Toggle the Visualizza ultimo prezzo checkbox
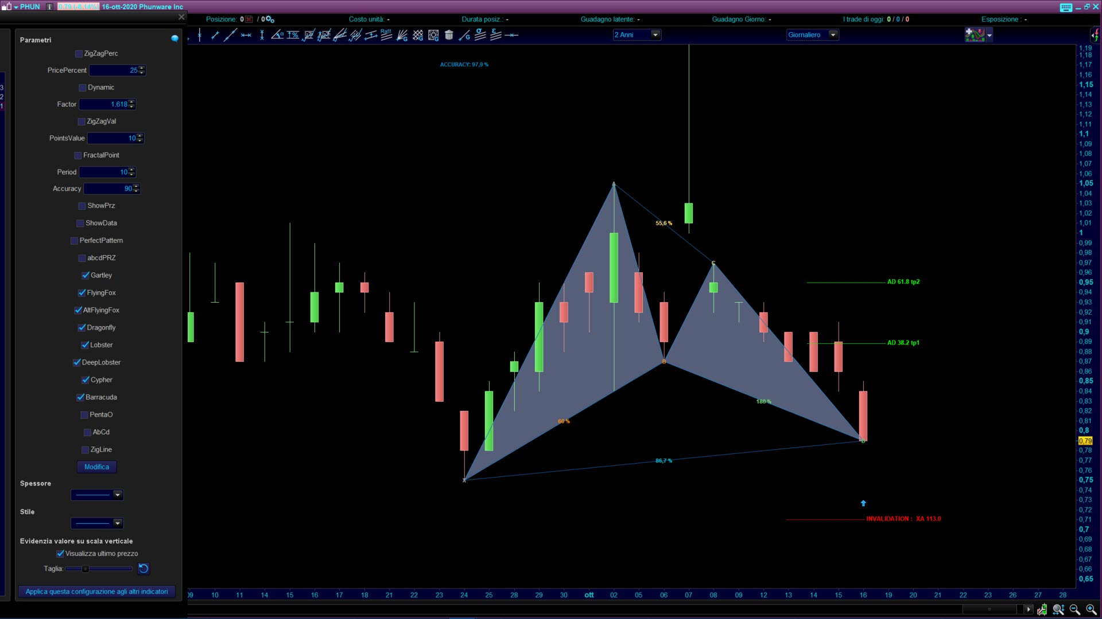The width and height of the screenshot is (1102, 619). 60,554
